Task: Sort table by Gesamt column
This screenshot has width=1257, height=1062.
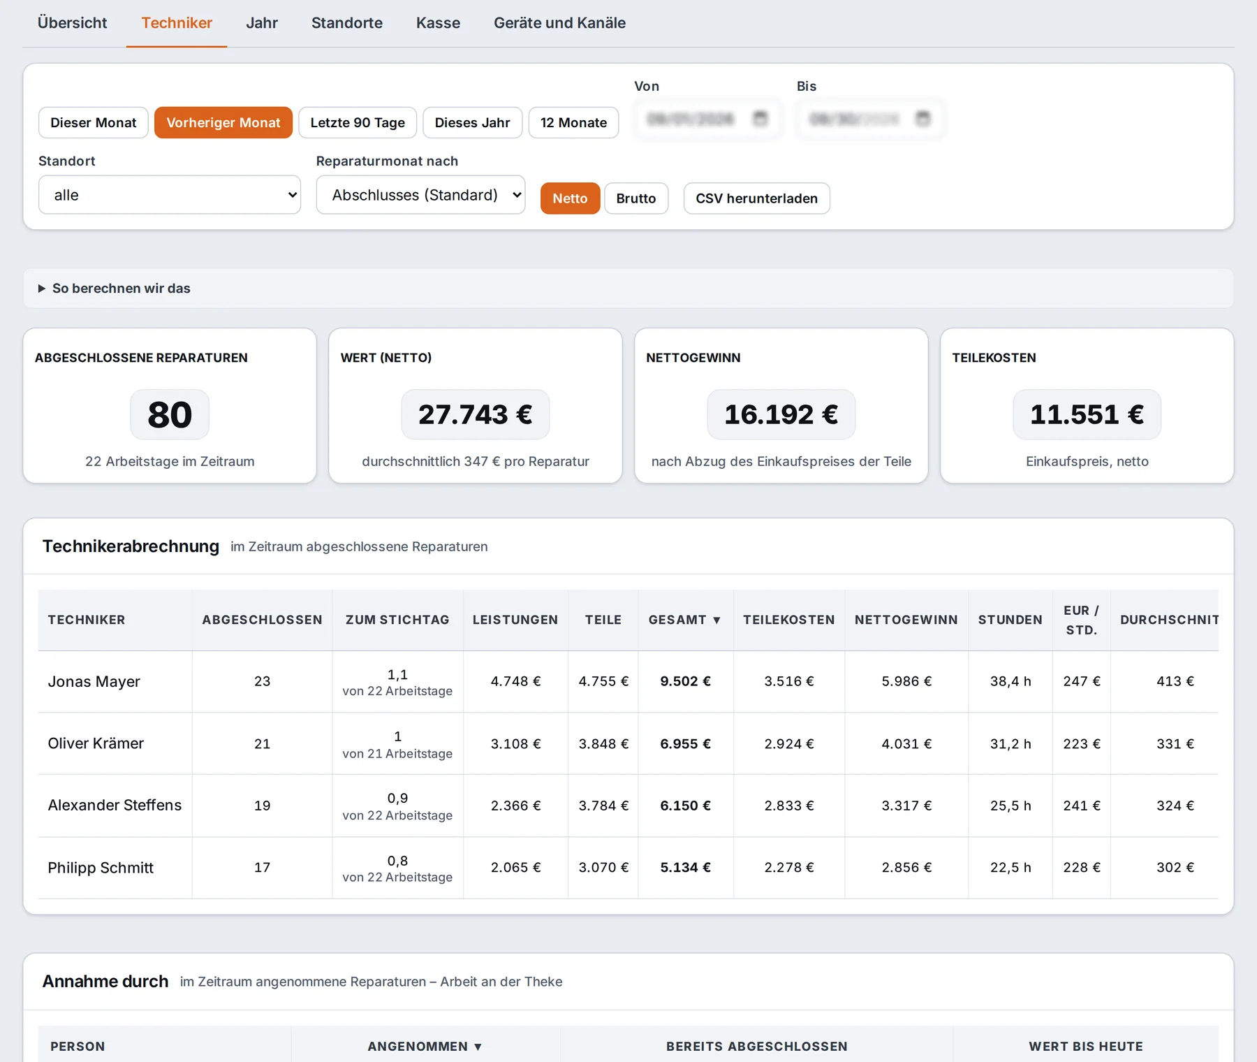Action: tap(685, 620)
